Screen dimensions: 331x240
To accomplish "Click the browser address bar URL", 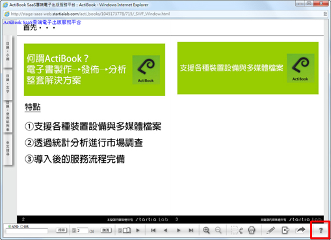I will click(x=90, y=14).
